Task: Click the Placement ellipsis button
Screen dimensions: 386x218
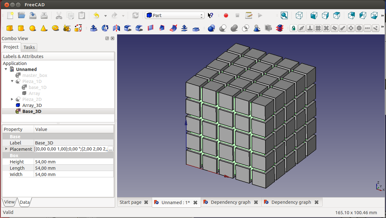Action: coord(110,149)
